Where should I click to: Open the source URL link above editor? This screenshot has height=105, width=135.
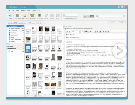80,29
